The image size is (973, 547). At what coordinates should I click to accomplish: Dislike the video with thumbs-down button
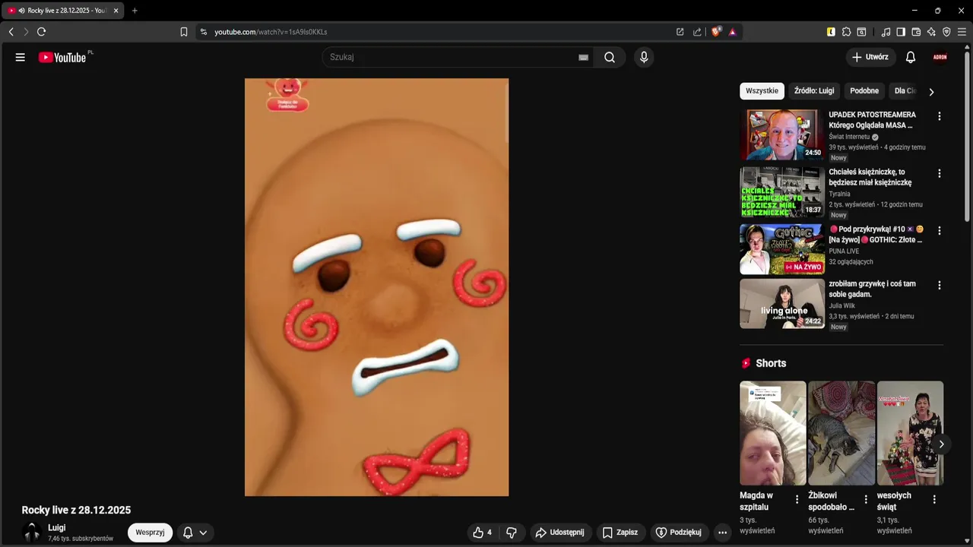[x=512, y=533]
